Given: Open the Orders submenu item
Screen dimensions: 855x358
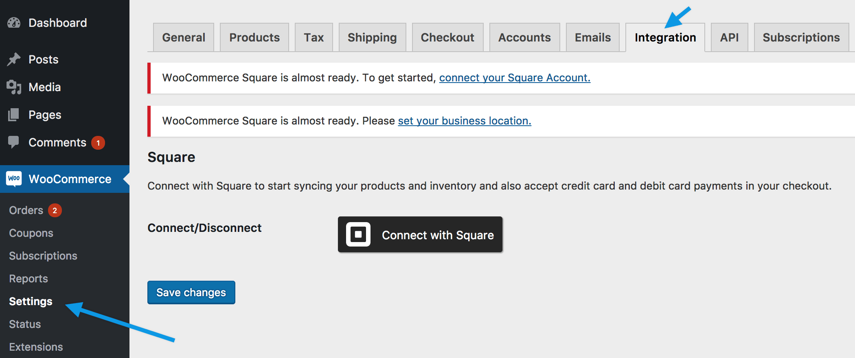Looking at the screenshot, I should 26,210.
